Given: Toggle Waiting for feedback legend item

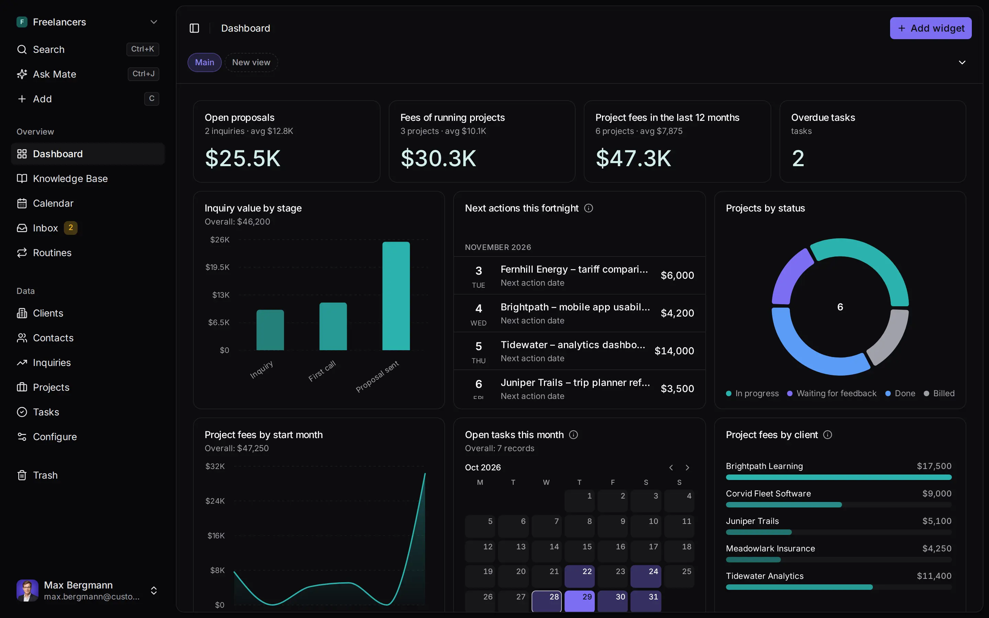Looking at the screenshot, I should pos(832,393).
